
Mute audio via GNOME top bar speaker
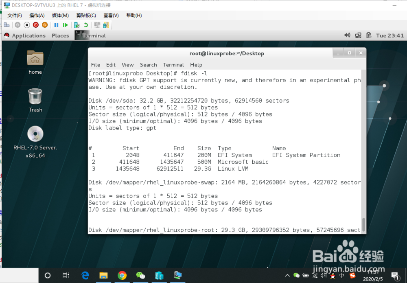[347, 35]
